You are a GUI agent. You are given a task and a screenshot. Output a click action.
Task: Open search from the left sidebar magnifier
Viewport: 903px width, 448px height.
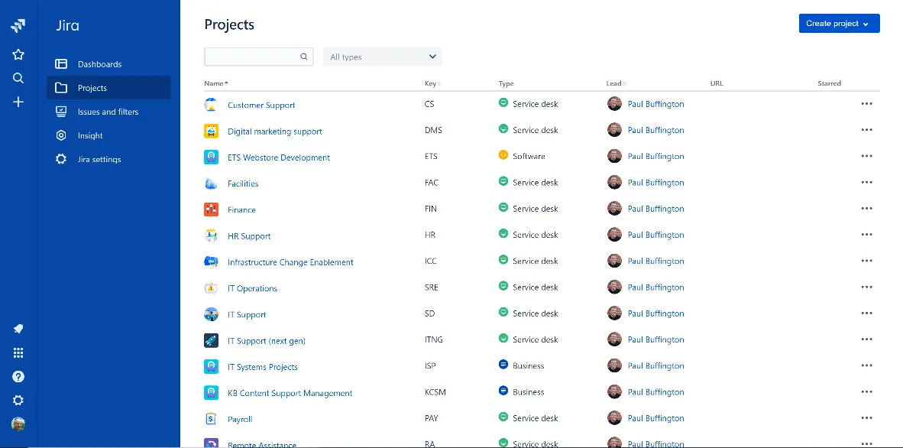18,78
